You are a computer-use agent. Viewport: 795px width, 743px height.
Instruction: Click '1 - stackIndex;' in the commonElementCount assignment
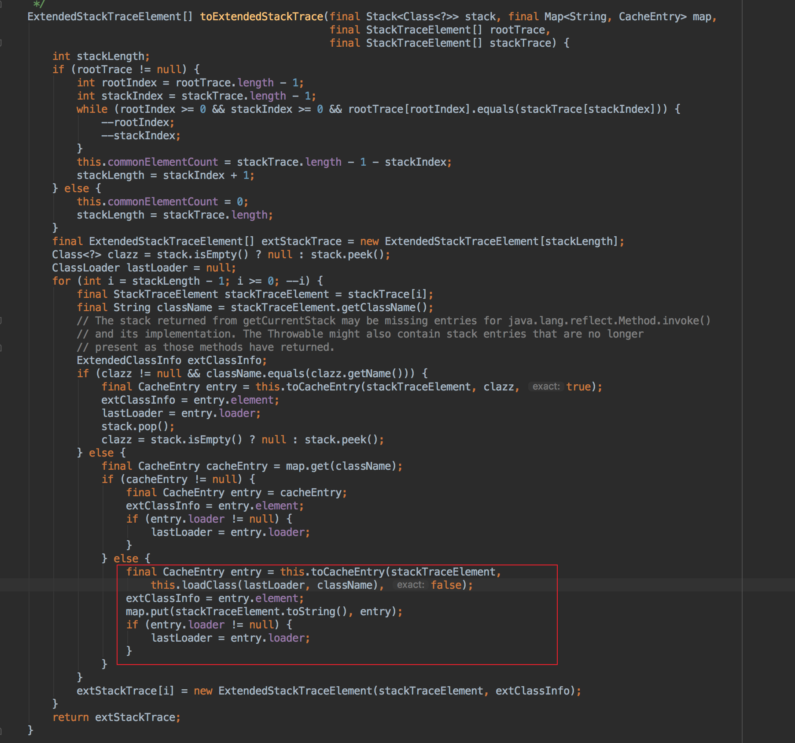[406, 162]
